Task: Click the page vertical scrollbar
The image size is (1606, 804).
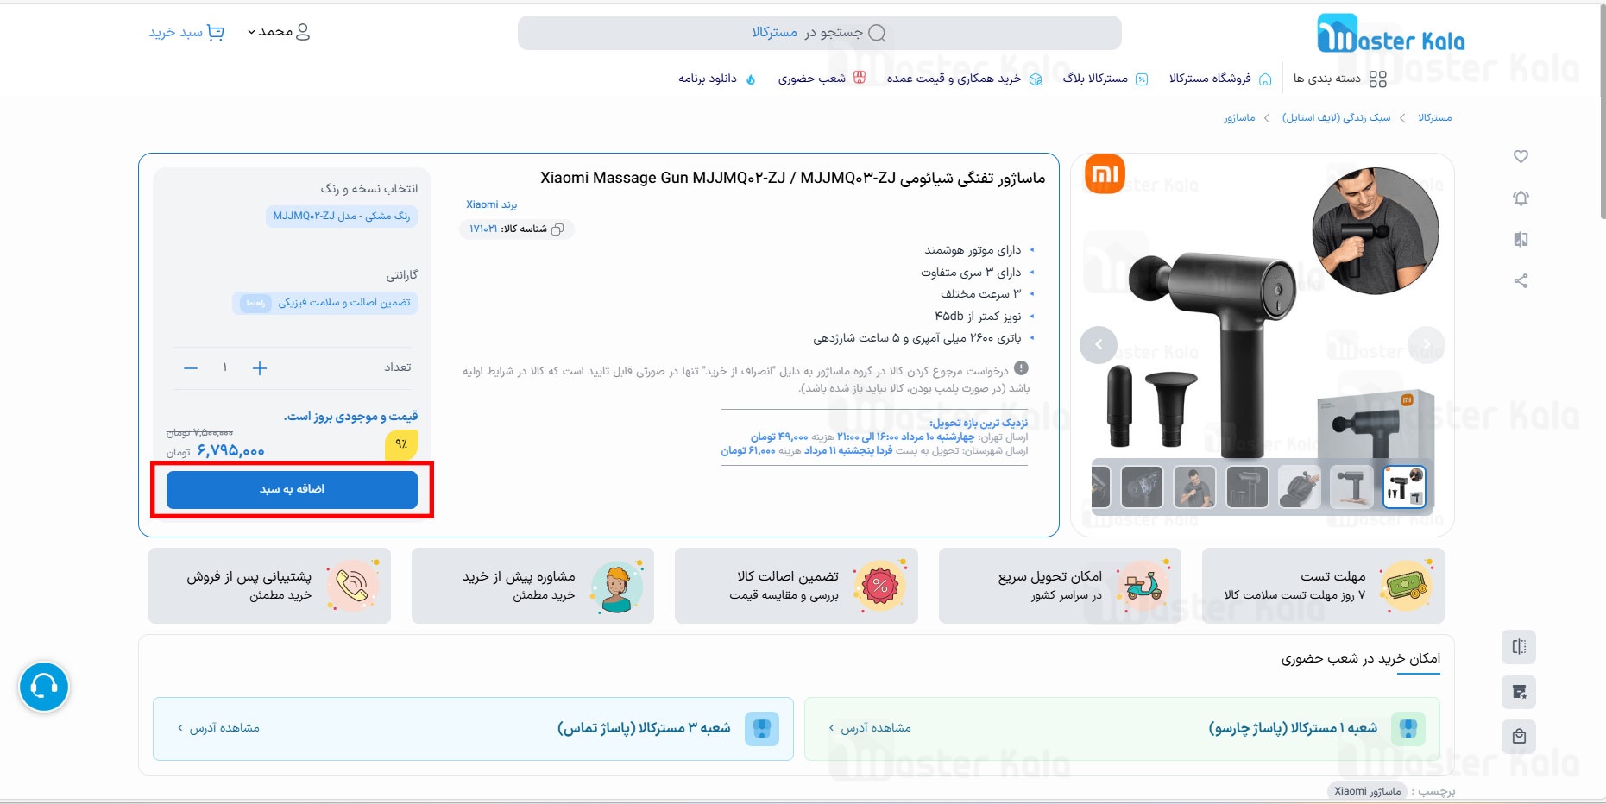Action: tap(1602, 112)
